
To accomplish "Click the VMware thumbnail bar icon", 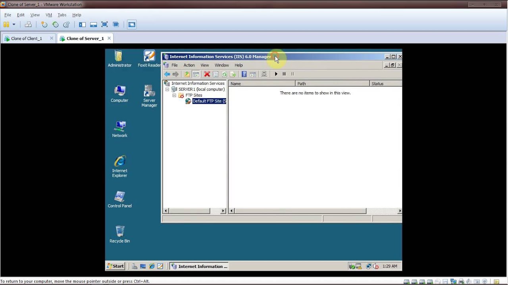I will coord(93,25).
